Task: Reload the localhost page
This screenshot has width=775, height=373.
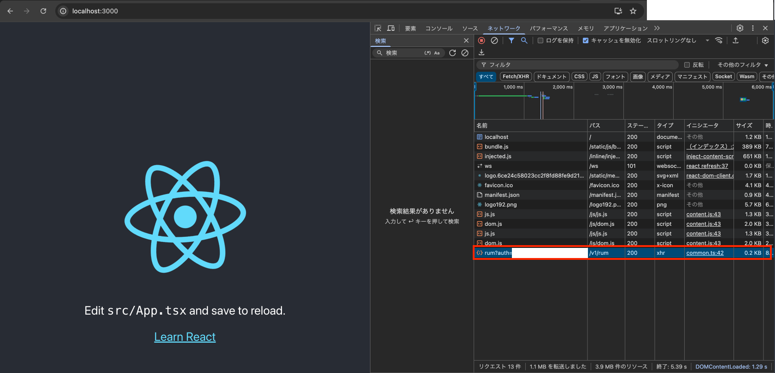Action: point(43,11)
